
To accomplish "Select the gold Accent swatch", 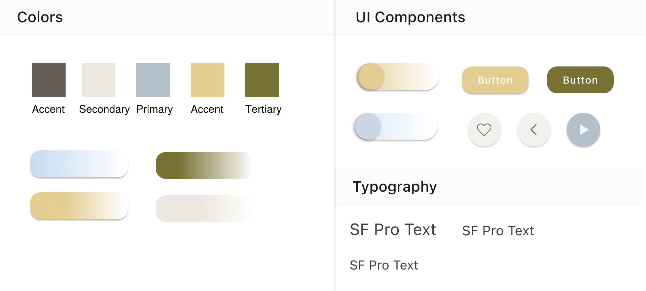I will coord(208,80).
